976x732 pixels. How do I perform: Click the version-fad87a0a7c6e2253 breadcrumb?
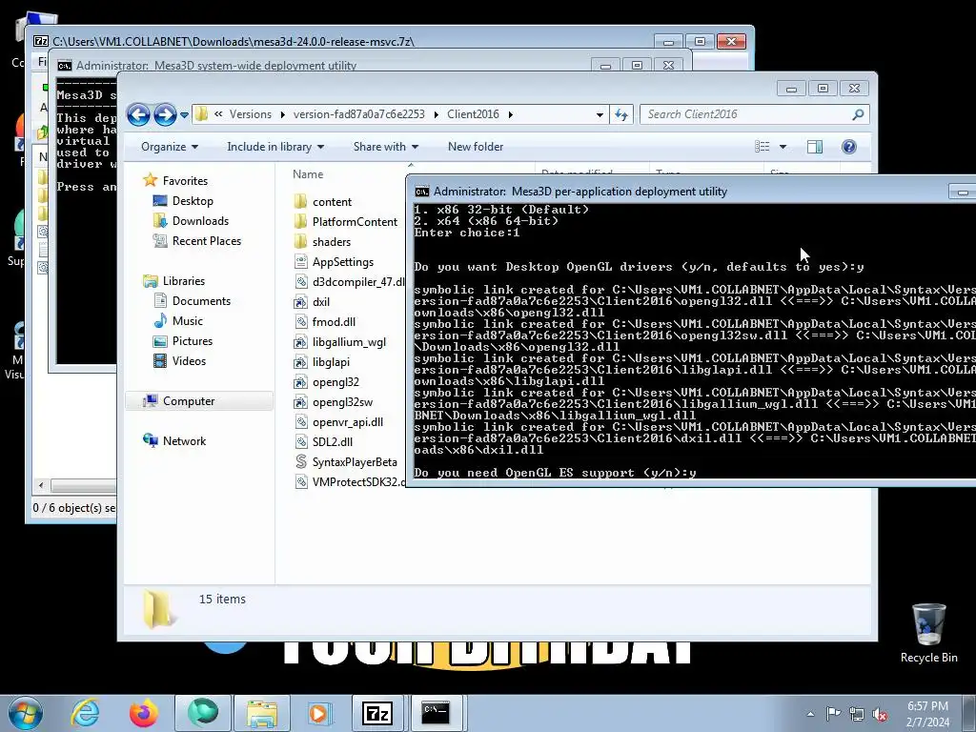tap(359, 114)
